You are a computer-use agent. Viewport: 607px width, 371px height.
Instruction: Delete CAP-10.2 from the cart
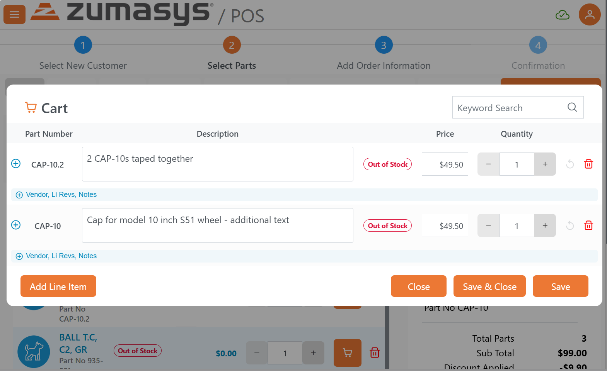click(588, 164)
